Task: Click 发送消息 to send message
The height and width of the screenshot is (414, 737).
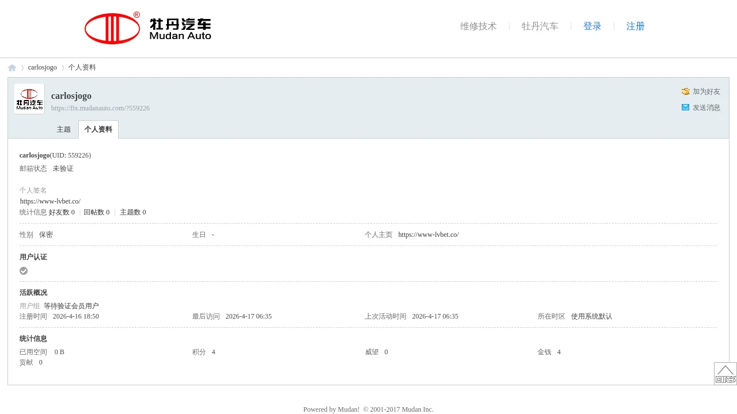Action: point(706,108)
